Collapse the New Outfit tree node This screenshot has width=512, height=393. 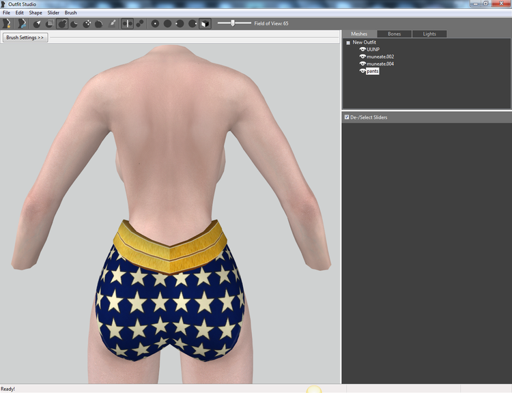click(348, 42)
